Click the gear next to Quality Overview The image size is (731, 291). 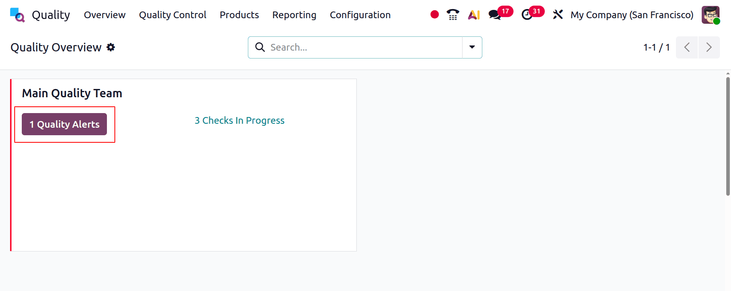pyautogui.click(x=111, y=47)
